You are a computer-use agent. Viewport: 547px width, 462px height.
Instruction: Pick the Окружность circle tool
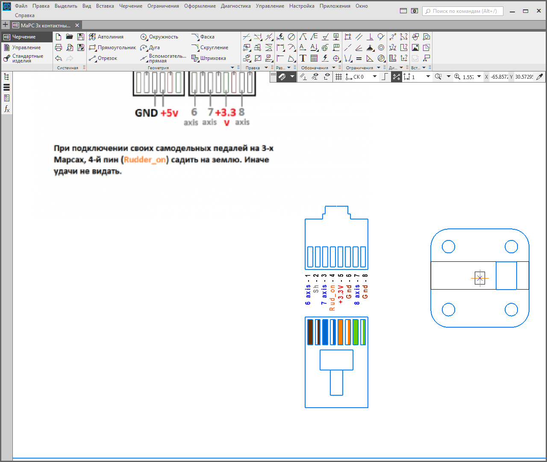point(159,37)
